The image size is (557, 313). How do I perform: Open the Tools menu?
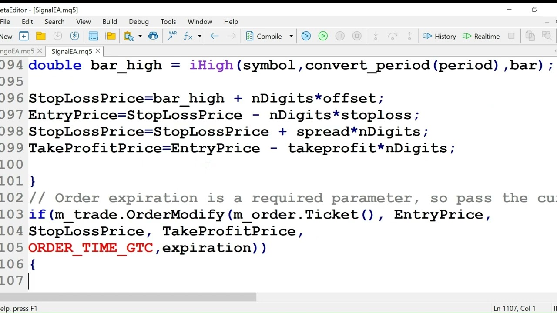pyautogui.click(x=168, y=21)
